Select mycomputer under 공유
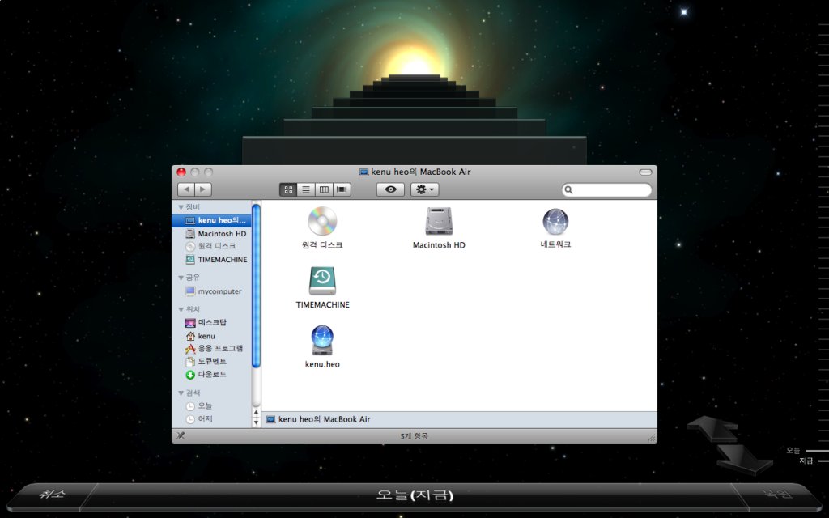This screenshot has height=518, width=829. 211,291
